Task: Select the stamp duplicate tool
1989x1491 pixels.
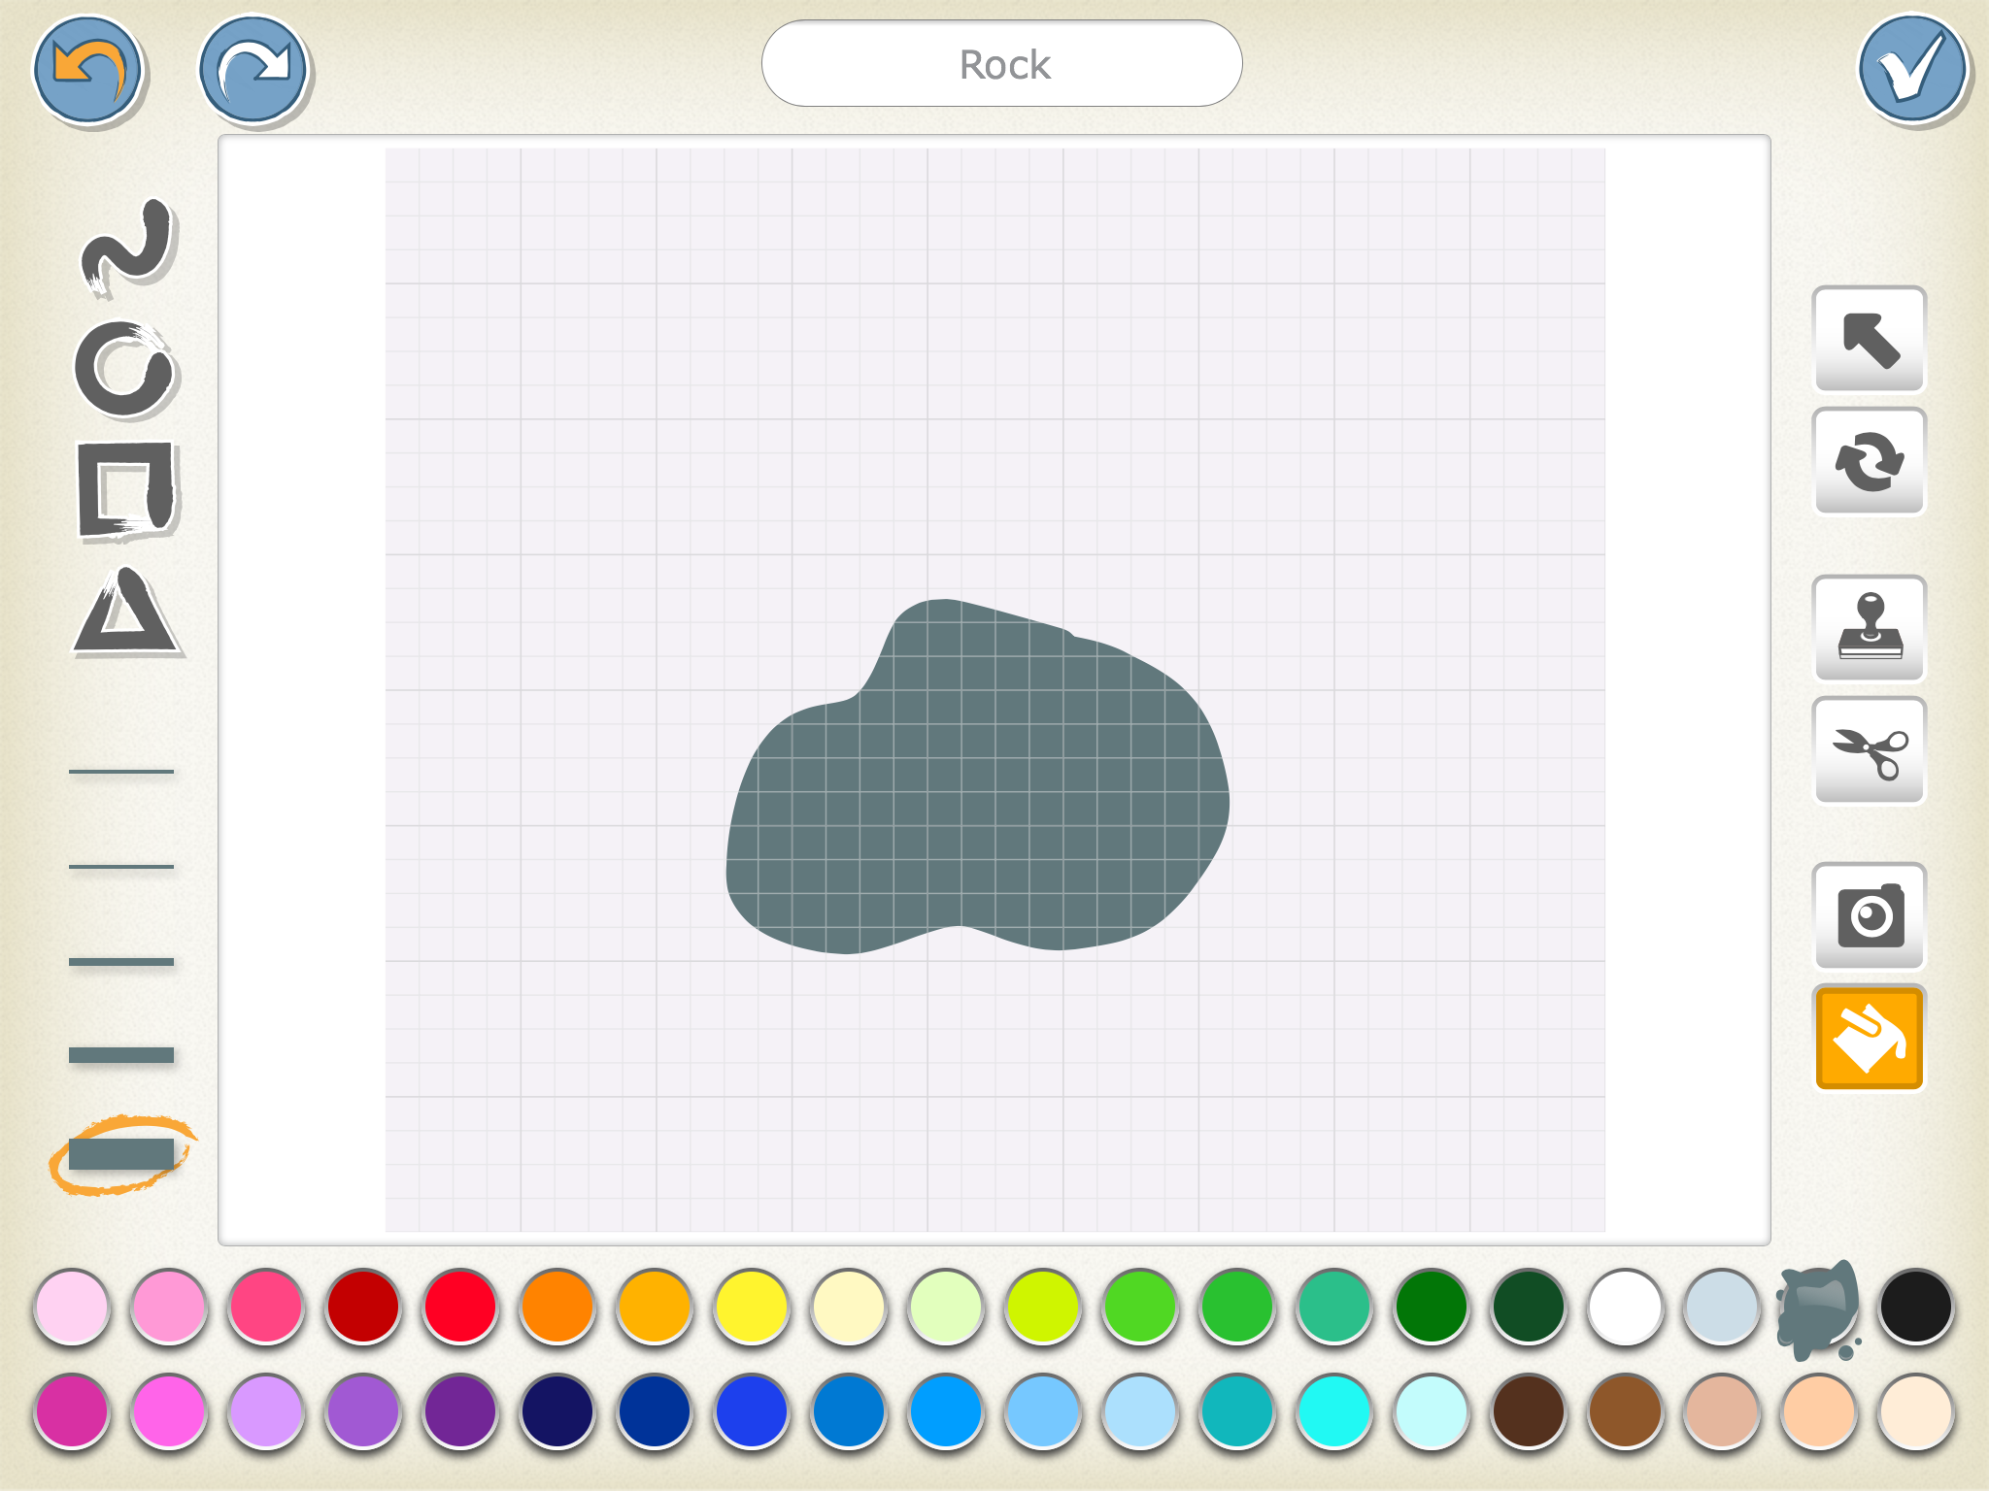Action: [x=1870, y=628]
